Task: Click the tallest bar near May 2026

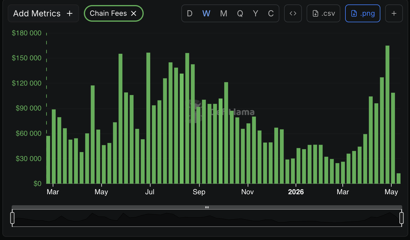Action: pos(387,114)
